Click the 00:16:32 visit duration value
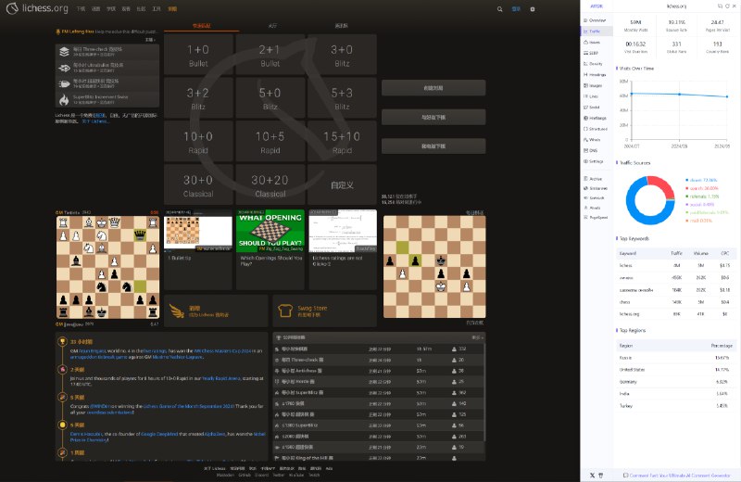Image resolution: width=741 pixels, height=482 pixels. [635, 44]
